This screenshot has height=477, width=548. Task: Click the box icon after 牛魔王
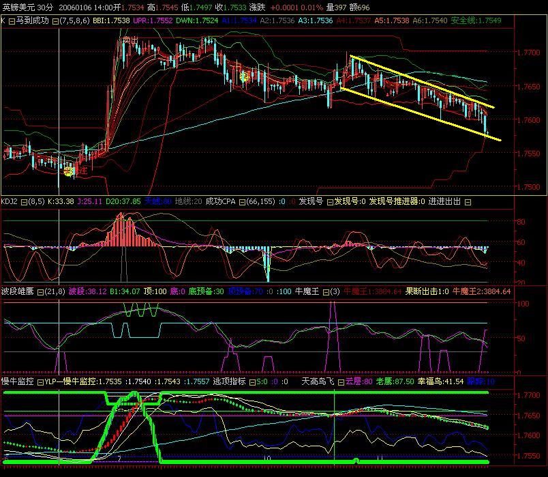coord(326,292)
